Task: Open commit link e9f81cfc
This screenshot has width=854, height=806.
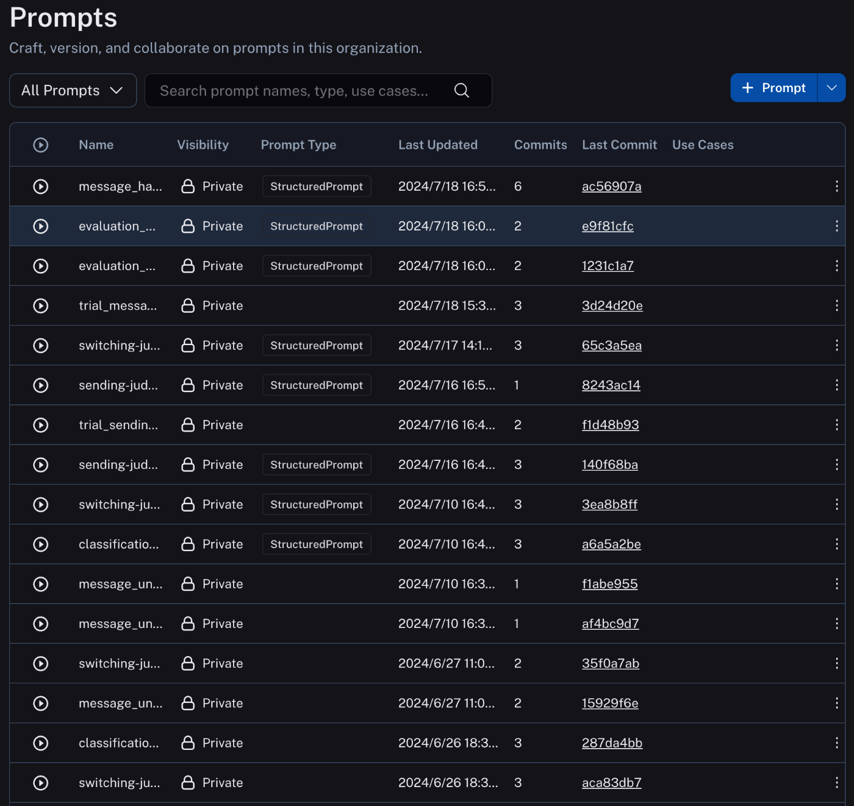Action: point(608,226)
